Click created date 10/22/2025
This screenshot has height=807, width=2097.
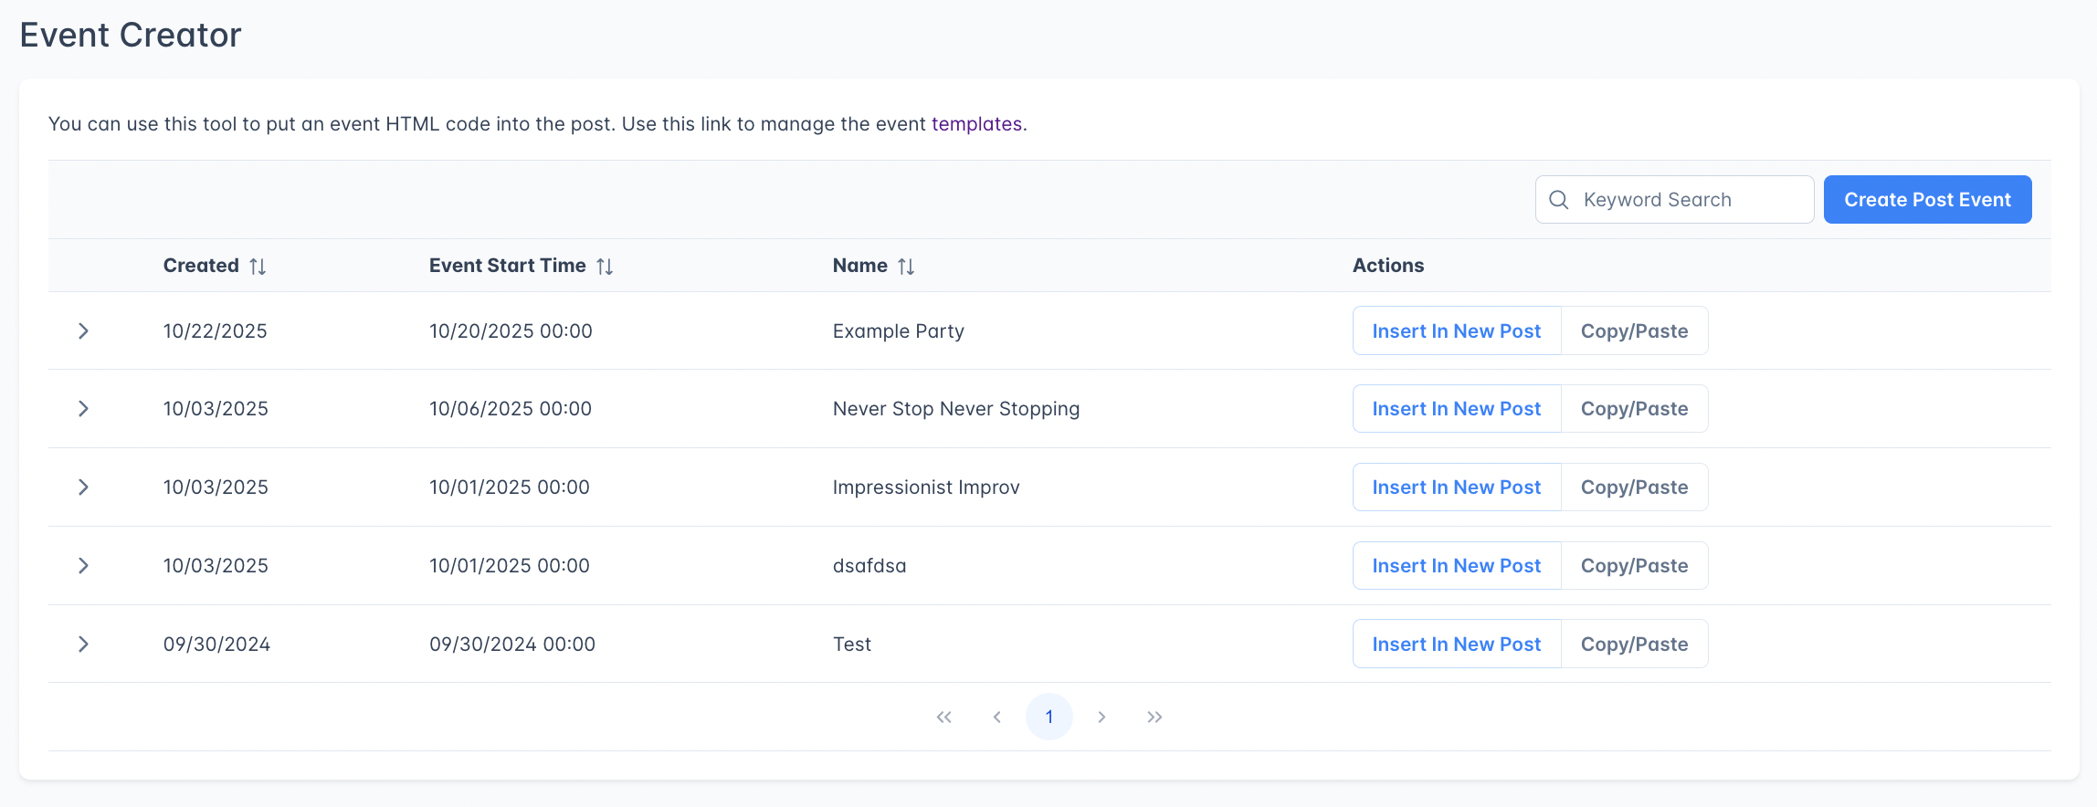pos(216,331)
